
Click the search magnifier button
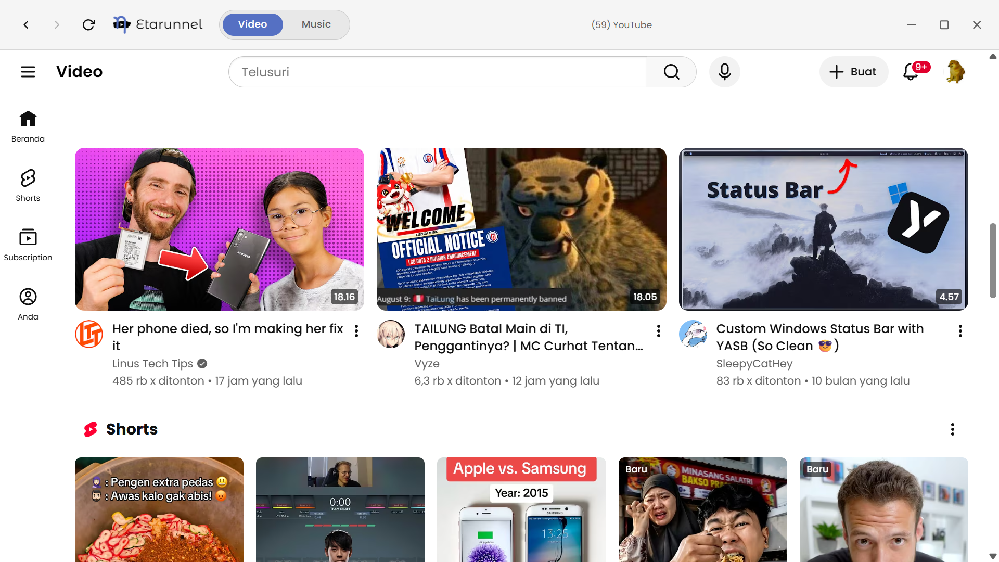672,72
